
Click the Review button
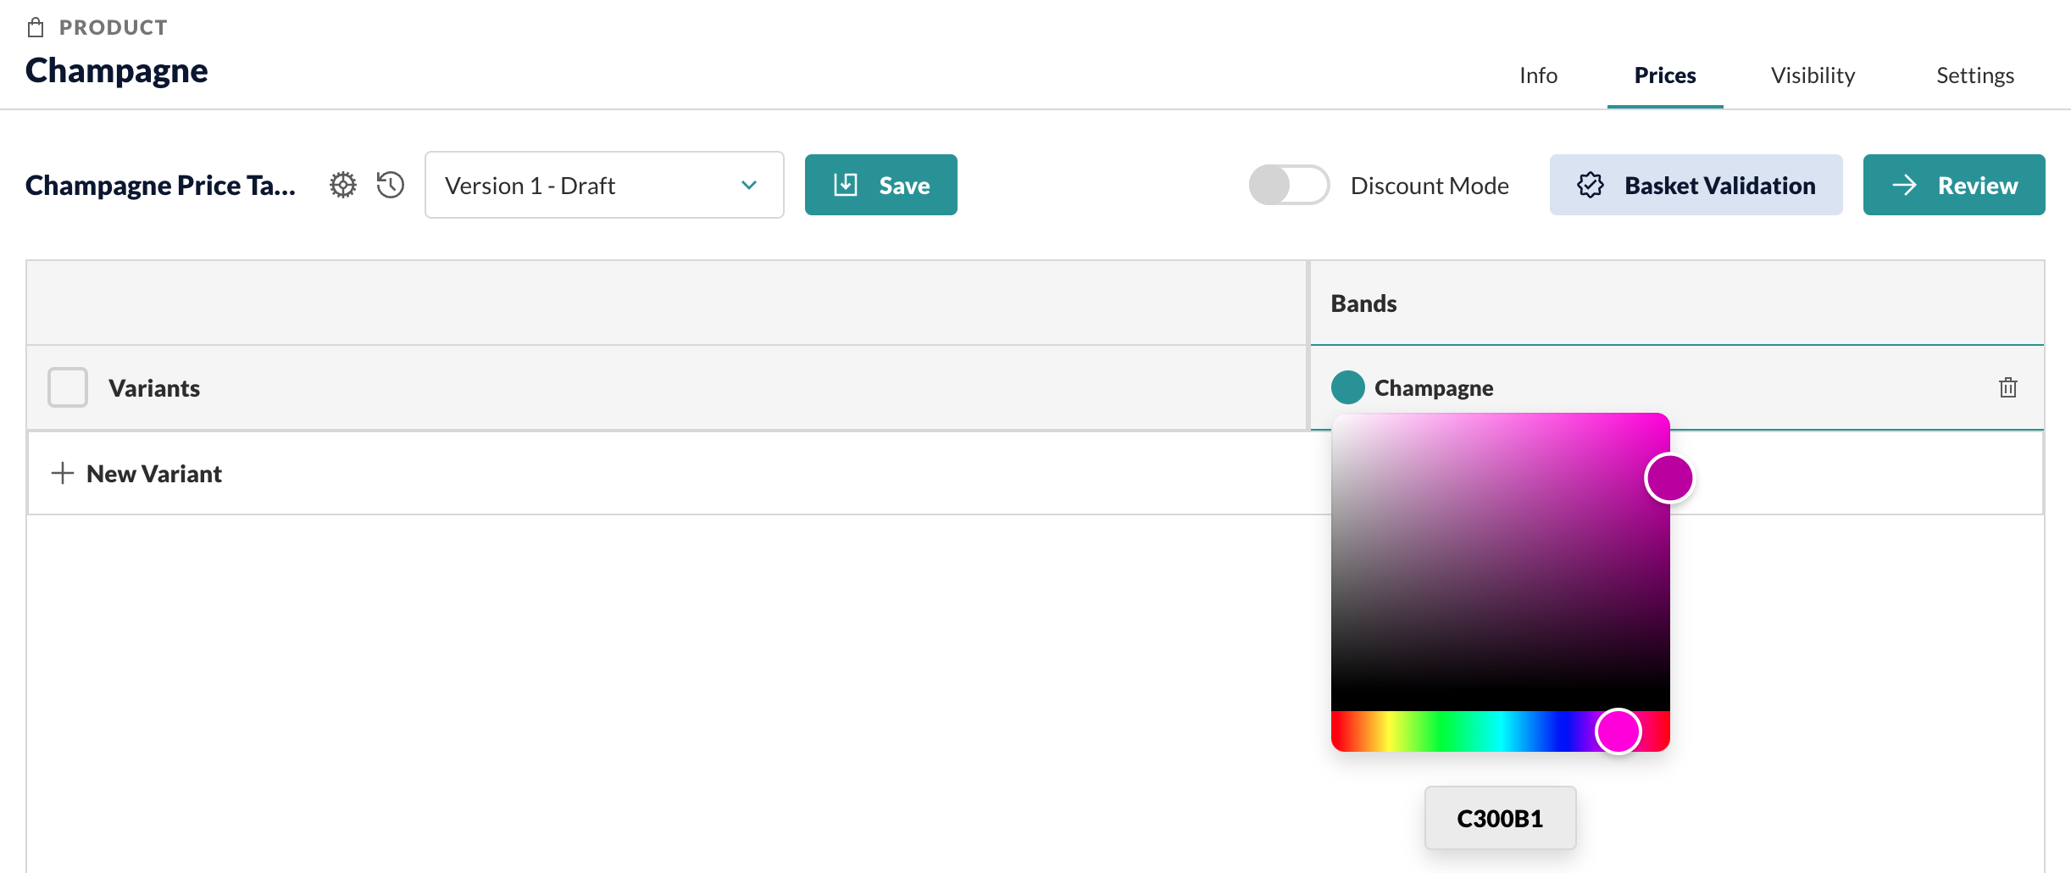point(1954,185)
